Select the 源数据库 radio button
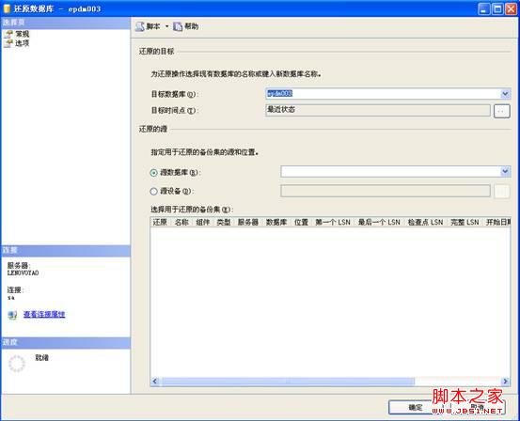The height and width of the screenshot is (421, 520). [x=153, y=173]
